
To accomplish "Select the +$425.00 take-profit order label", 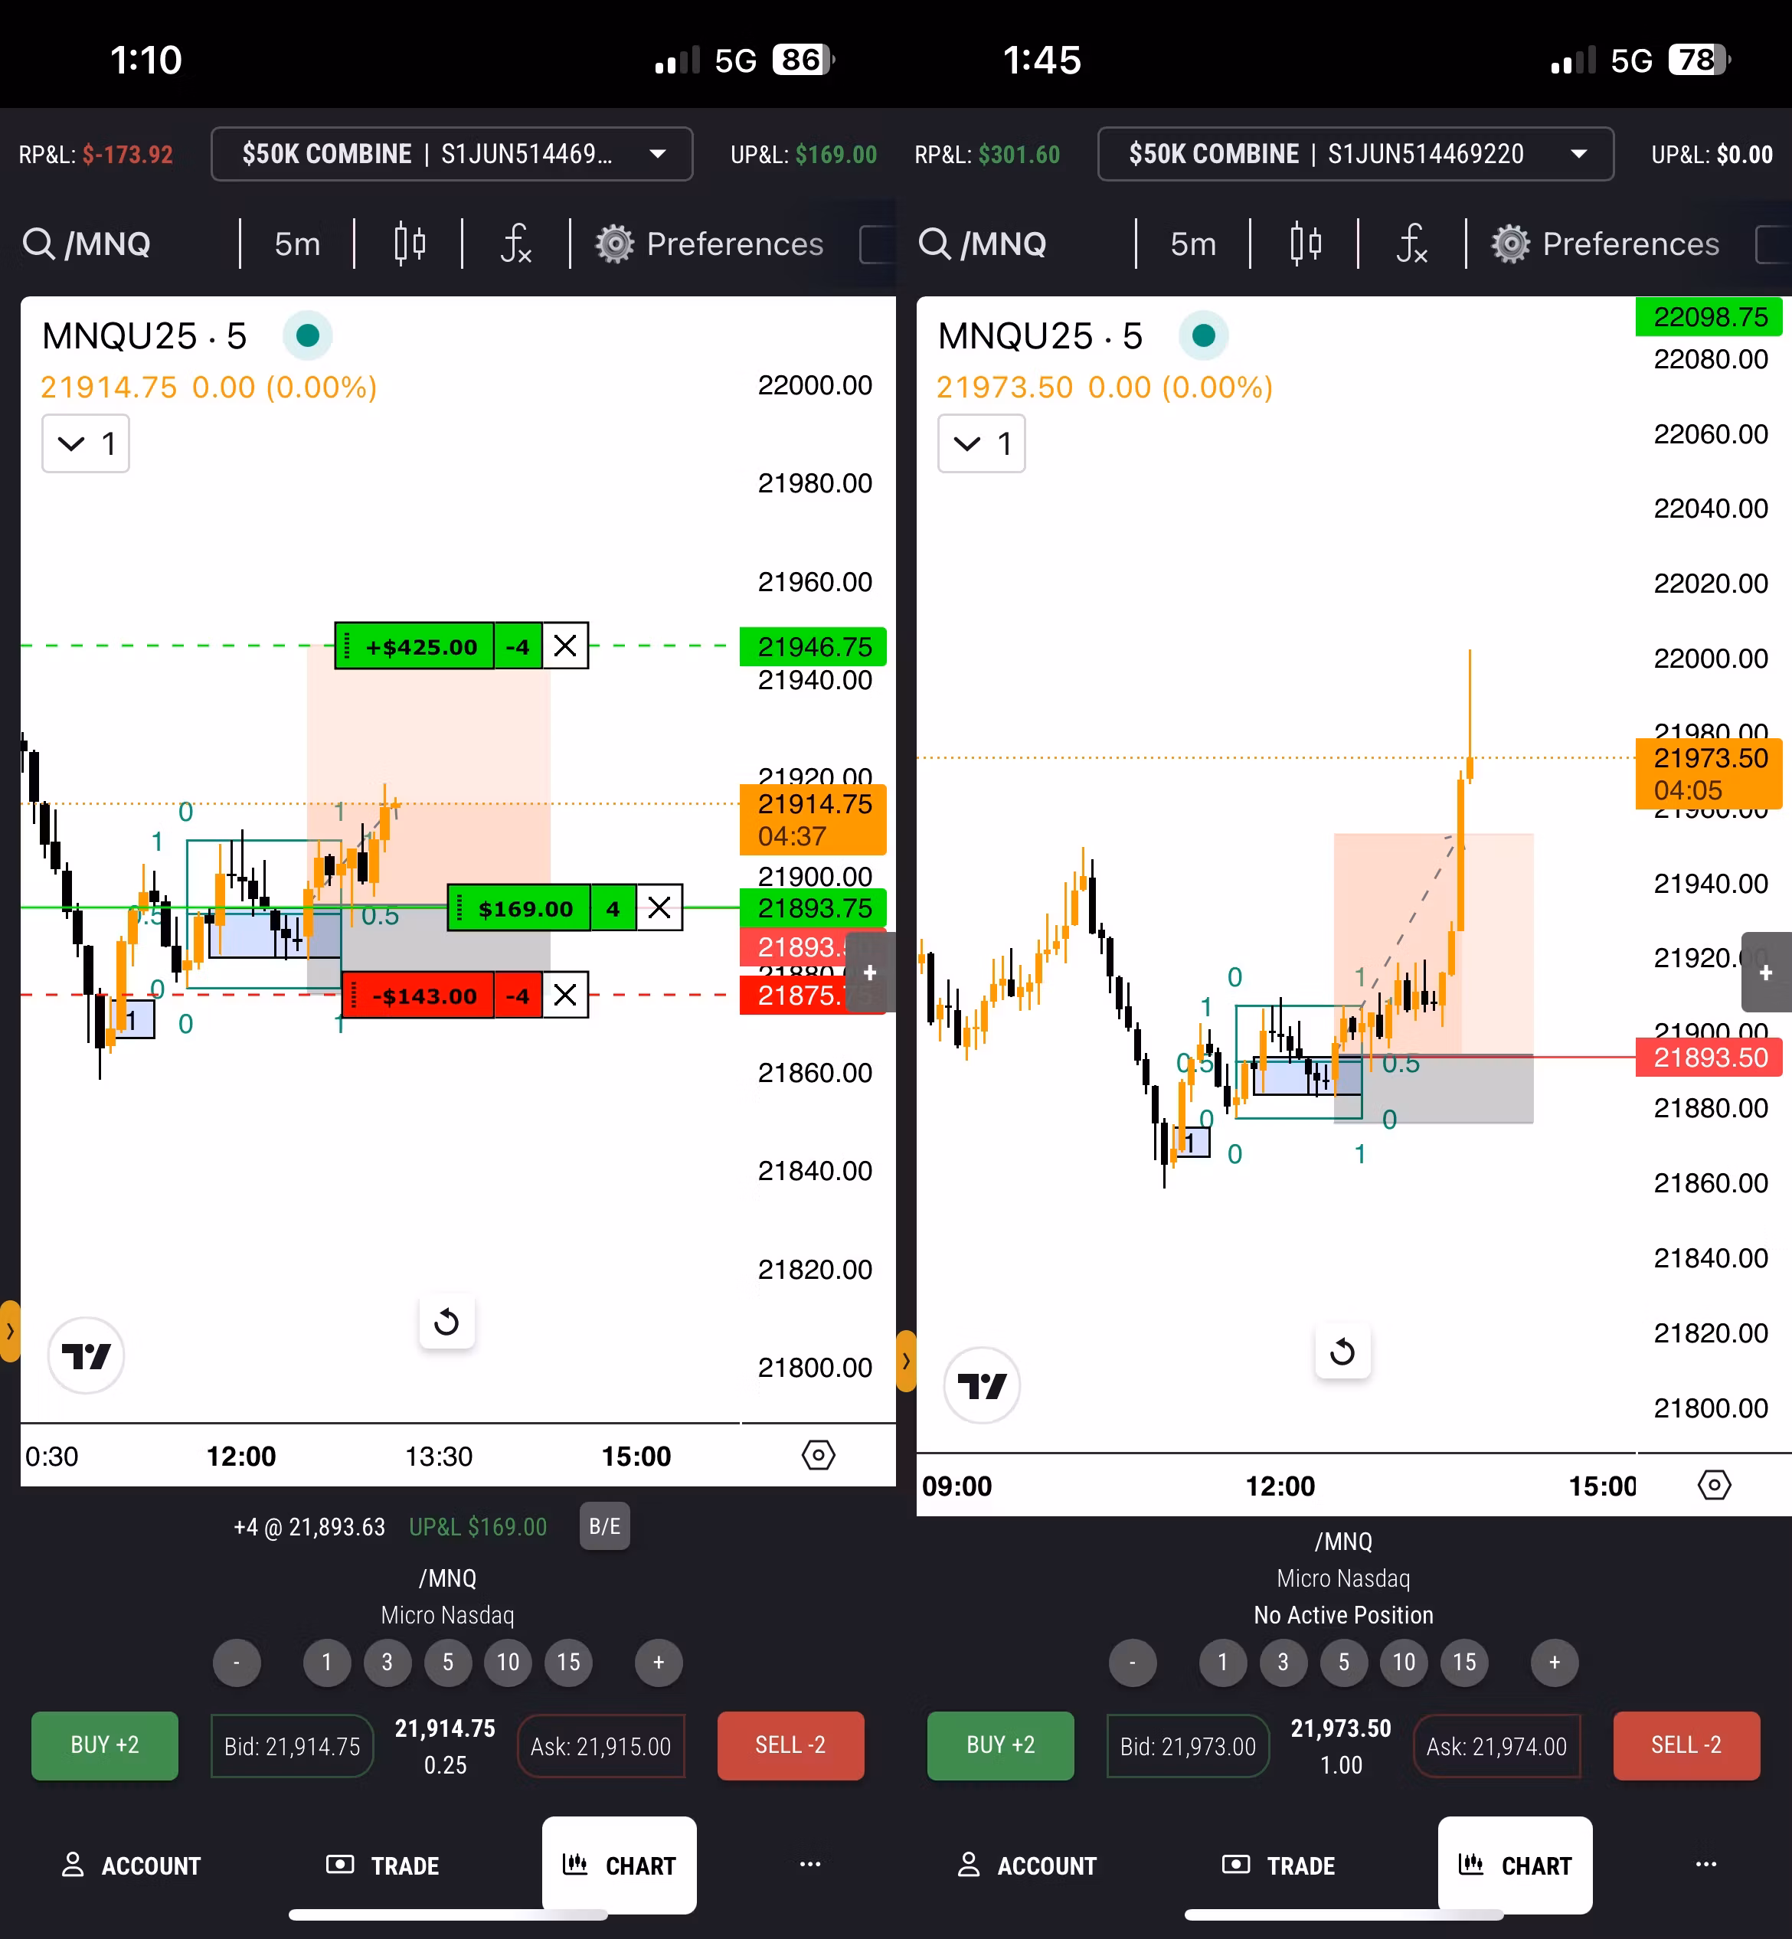I will pyautogui.click(x=415, y=646).
